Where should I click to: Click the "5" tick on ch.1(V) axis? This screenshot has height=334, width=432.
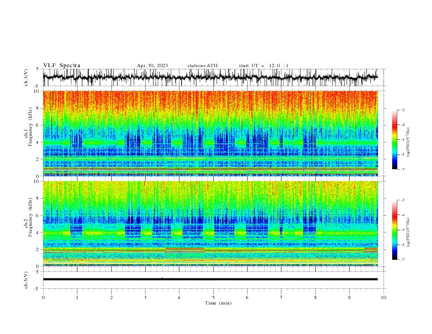tap(38, 69)
